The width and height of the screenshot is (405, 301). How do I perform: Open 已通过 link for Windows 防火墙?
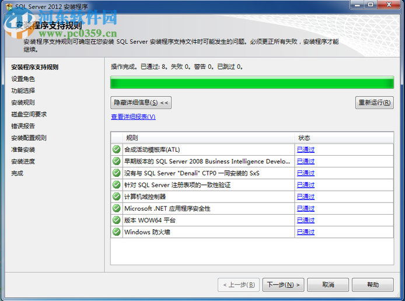306,232
